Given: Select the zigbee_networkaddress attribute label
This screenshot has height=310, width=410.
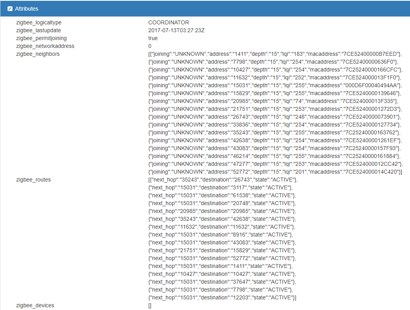Looking at the screenshot, I should click(45, 46).
